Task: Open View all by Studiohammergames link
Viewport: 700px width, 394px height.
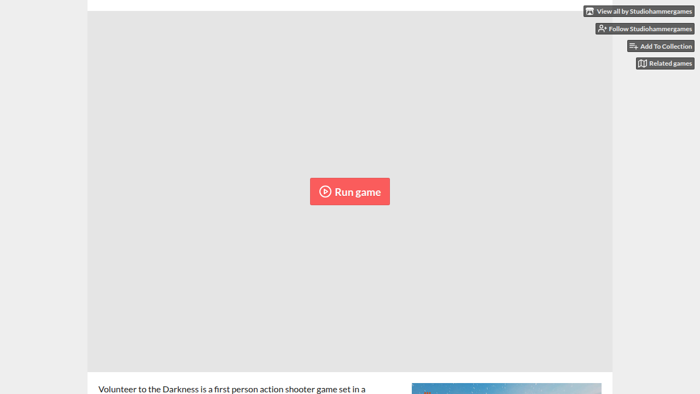Action: tap(639, 11)
